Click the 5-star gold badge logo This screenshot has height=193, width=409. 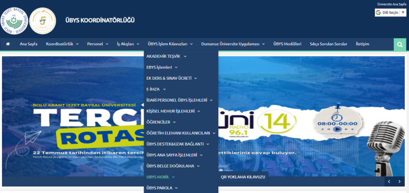coord(42,21)
